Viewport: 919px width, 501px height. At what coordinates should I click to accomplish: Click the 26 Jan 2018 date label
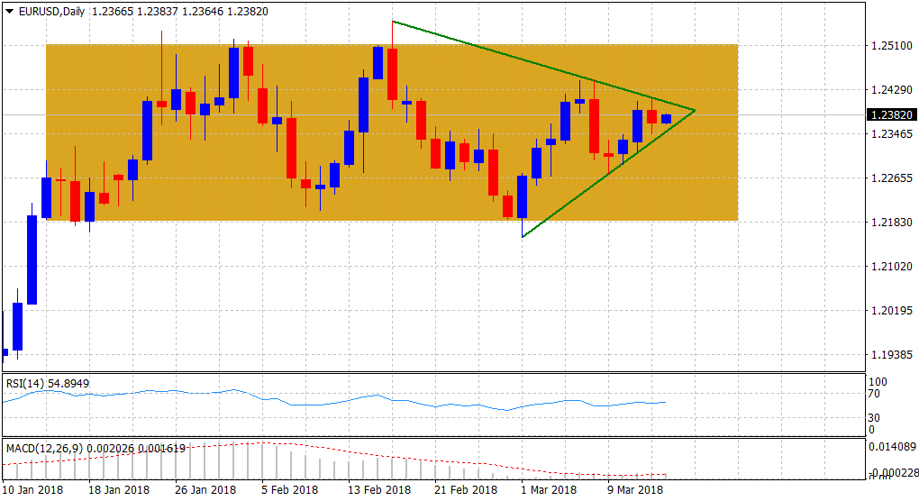click(x=205, y=490)
